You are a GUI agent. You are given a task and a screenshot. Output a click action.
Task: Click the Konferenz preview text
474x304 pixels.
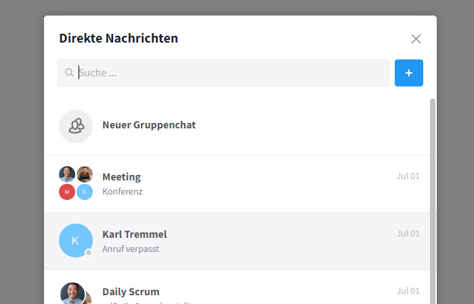[x=123, y=191]
